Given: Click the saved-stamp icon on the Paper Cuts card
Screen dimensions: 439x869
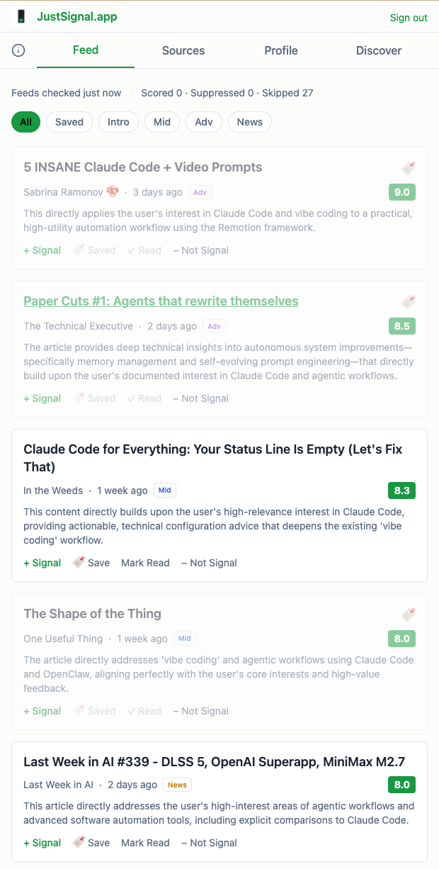Looking at the screenshot, I should click(x=409, y=302).
